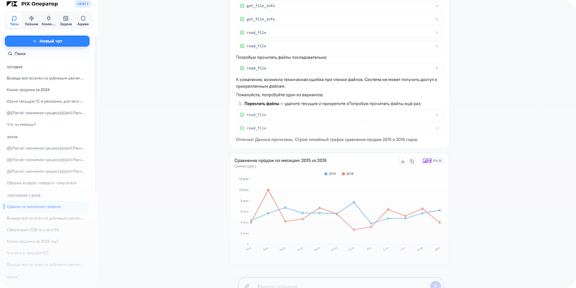Open chat 'Какие продажи за 2024'
The height and width of the screenshot is (288, 576).
coord(28,90)
